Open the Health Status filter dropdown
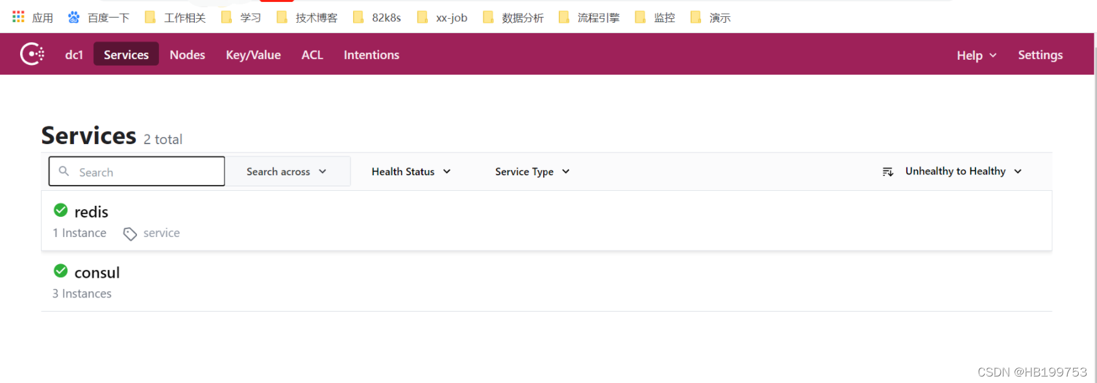This screenshot has height=383, width=1097. click(x=411, y=171)
